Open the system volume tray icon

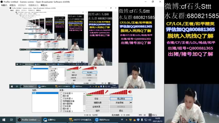(x=150, y=120)
